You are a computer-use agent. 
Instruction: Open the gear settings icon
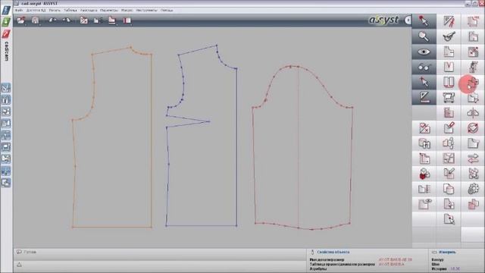pos(473,189)
